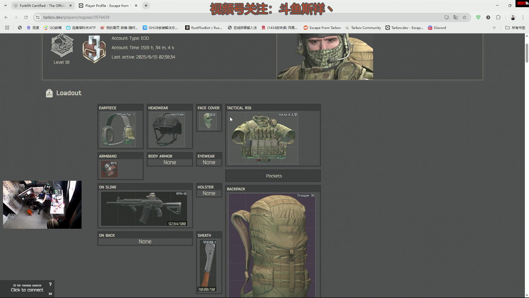Open the 在线拼音输入法 bookmark
The height and width of the screenshot is (298, 529).
point(242,28)
